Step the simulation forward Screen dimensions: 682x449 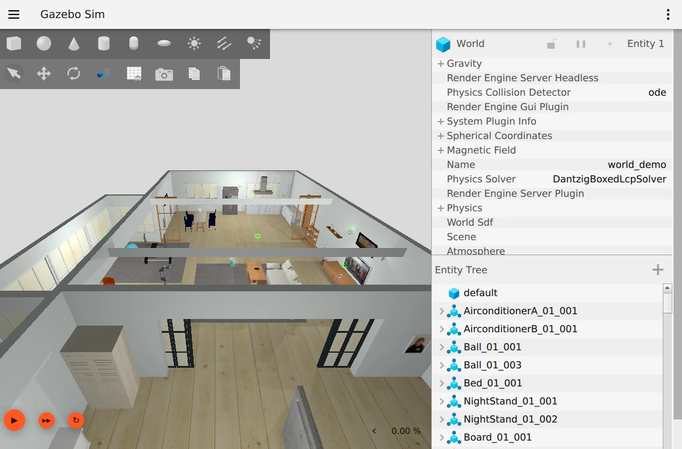46,420
